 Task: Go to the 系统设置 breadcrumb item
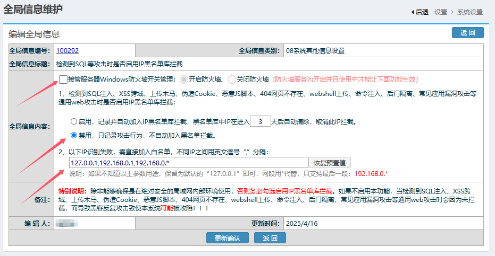(x=469, y=12)
